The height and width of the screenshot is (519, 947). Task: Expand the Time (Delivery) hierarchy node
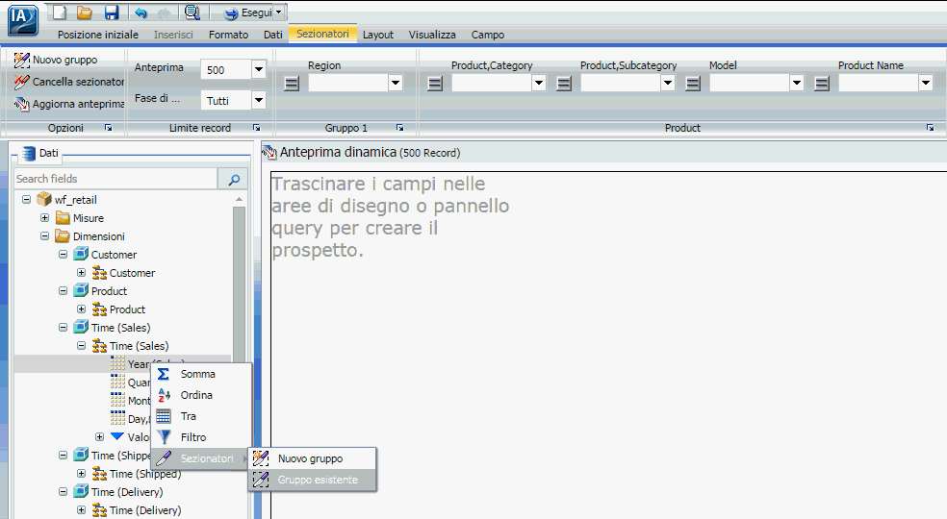point(81,510)
